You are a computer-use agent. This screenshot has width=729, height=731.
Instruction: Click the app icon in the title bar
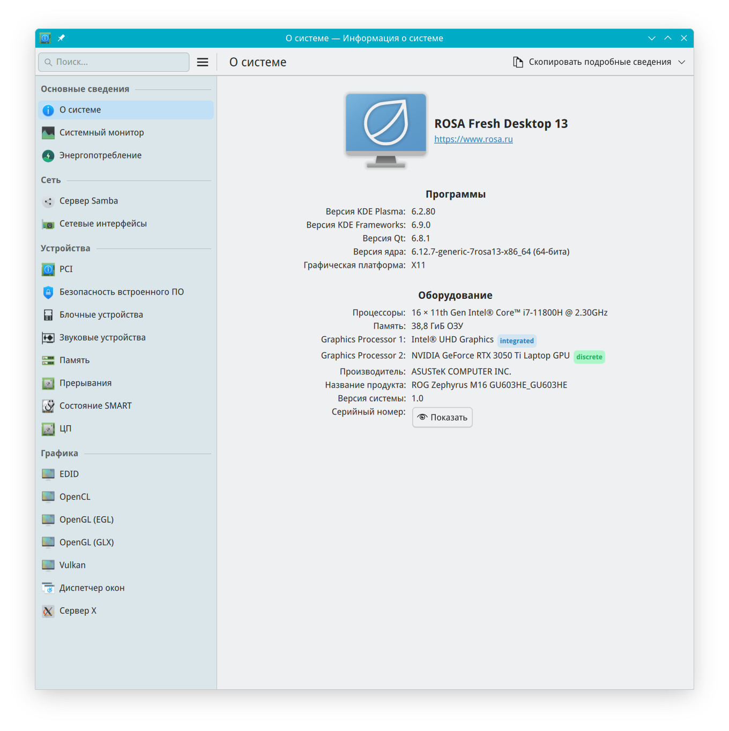click(46, 38)
